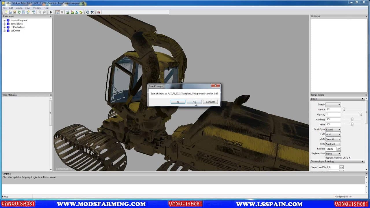The image size is (370, 208).
Task: Select the terrain sculpt mode icon
Action: [68, 12]
